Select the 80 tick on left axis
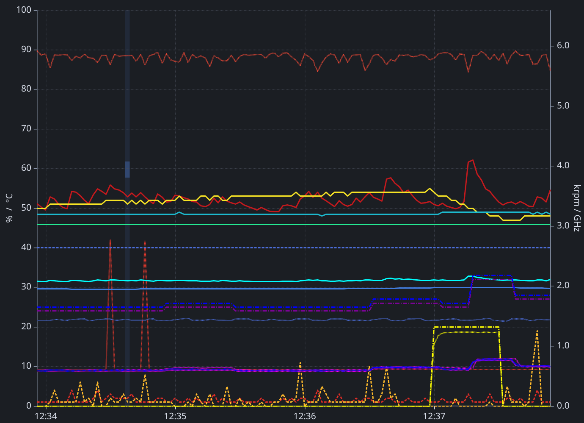Screen dimensions: 584x423 tap(26, 89)
